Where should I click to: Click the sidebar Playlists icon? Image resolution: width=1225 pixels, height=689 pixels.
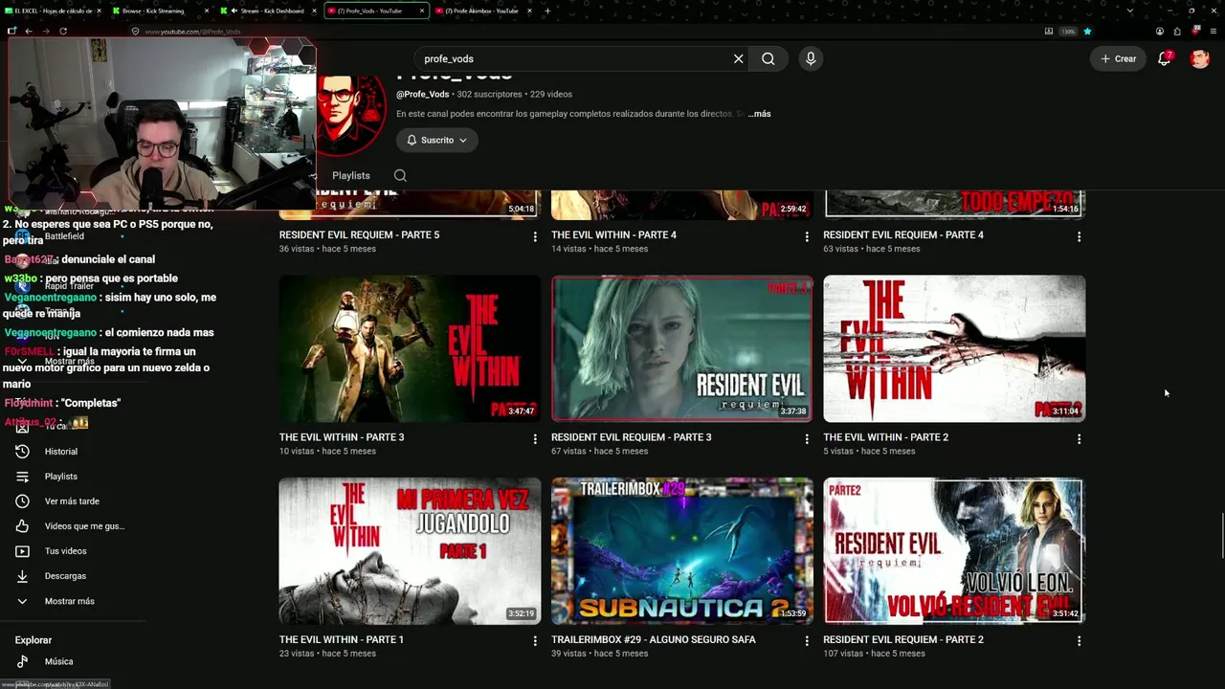click(22, 477)
